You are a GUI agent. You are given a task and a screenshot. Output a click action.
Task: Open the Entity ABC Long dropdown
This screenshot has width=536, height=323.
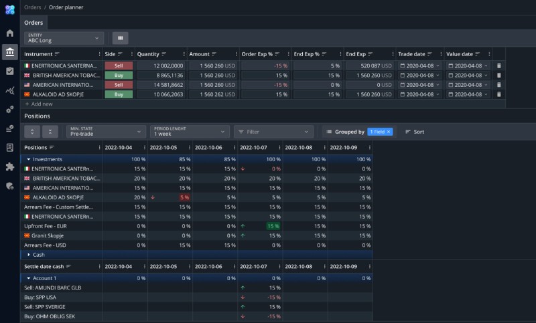(64, 38)
